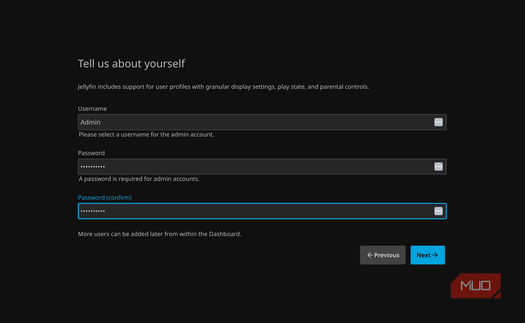The width and height of the screenshot is (525, 323).
Task: Focus the Password (confirm) input field
Action: point(262,211)
